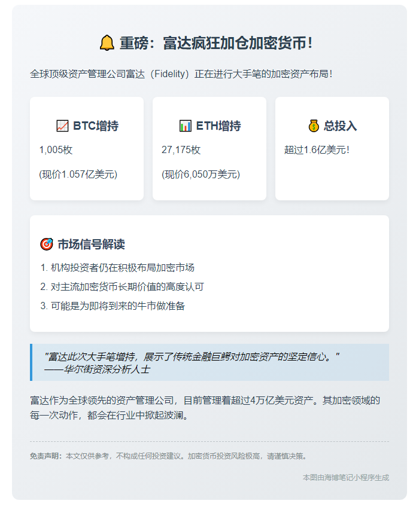Click the attribution 华尔街资深分析人士
This screenshot has width=419, height=519.
point(97,370)
